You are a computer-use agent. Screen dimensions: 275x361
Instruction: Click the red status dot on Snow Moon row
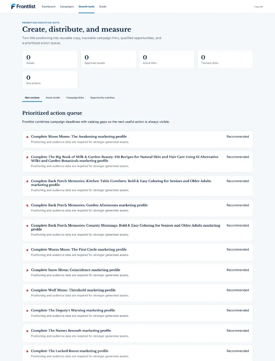point(27,270)
